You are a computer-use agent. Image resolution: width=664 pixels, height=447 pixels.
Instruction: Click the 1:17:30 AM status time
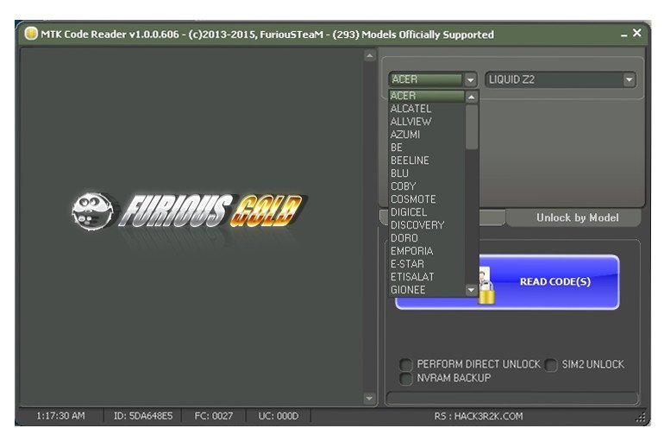[x=60, y=416]
